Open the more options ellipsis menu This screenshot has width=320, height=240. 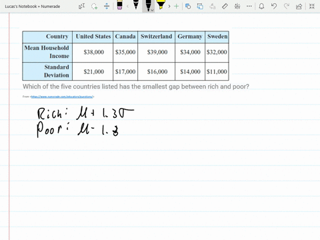click(x=249, y=6)
